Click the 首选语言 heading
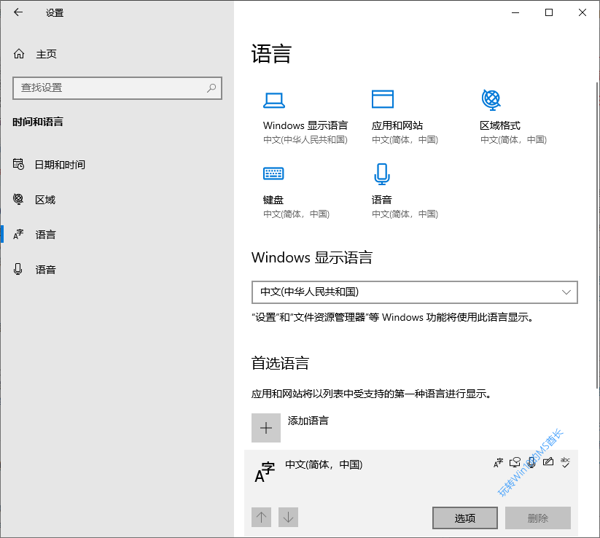Viewport: 600px width, 538px height. [x=280, y=363]
